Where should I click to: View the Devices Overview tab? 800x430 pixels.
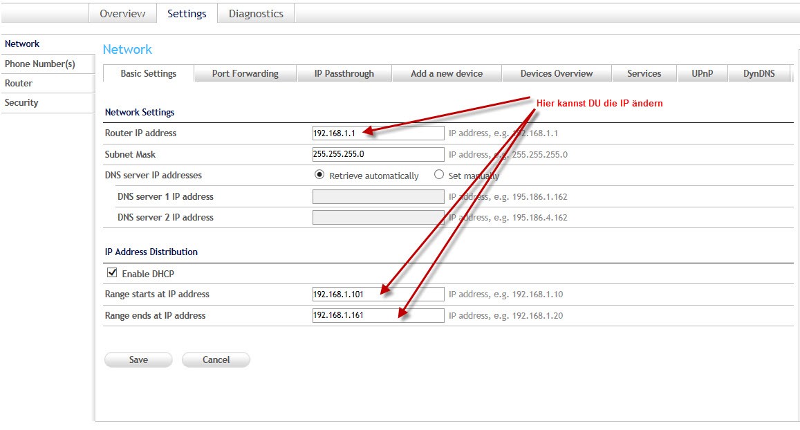pyautogui.click(x=557, y=73)
